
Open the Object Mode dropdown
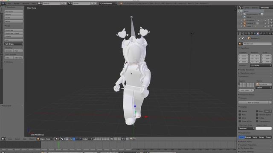45,139
